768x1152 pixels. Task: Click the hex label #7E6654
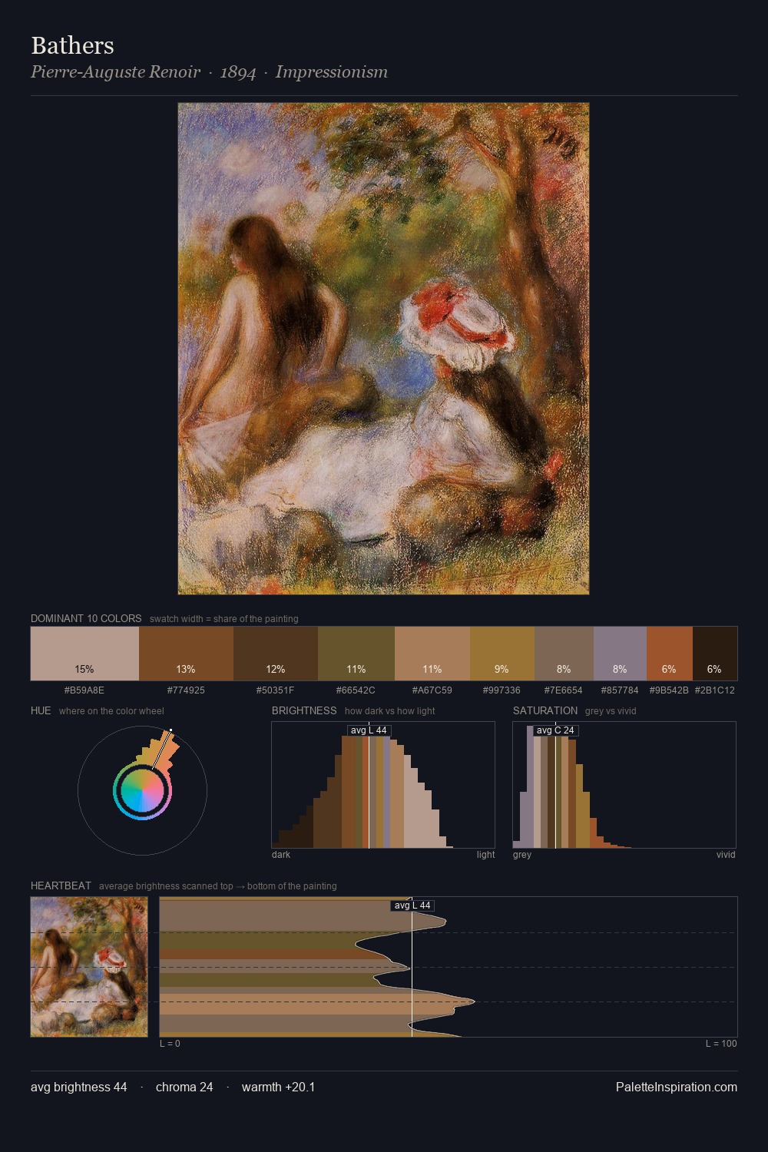click(564, 690)
